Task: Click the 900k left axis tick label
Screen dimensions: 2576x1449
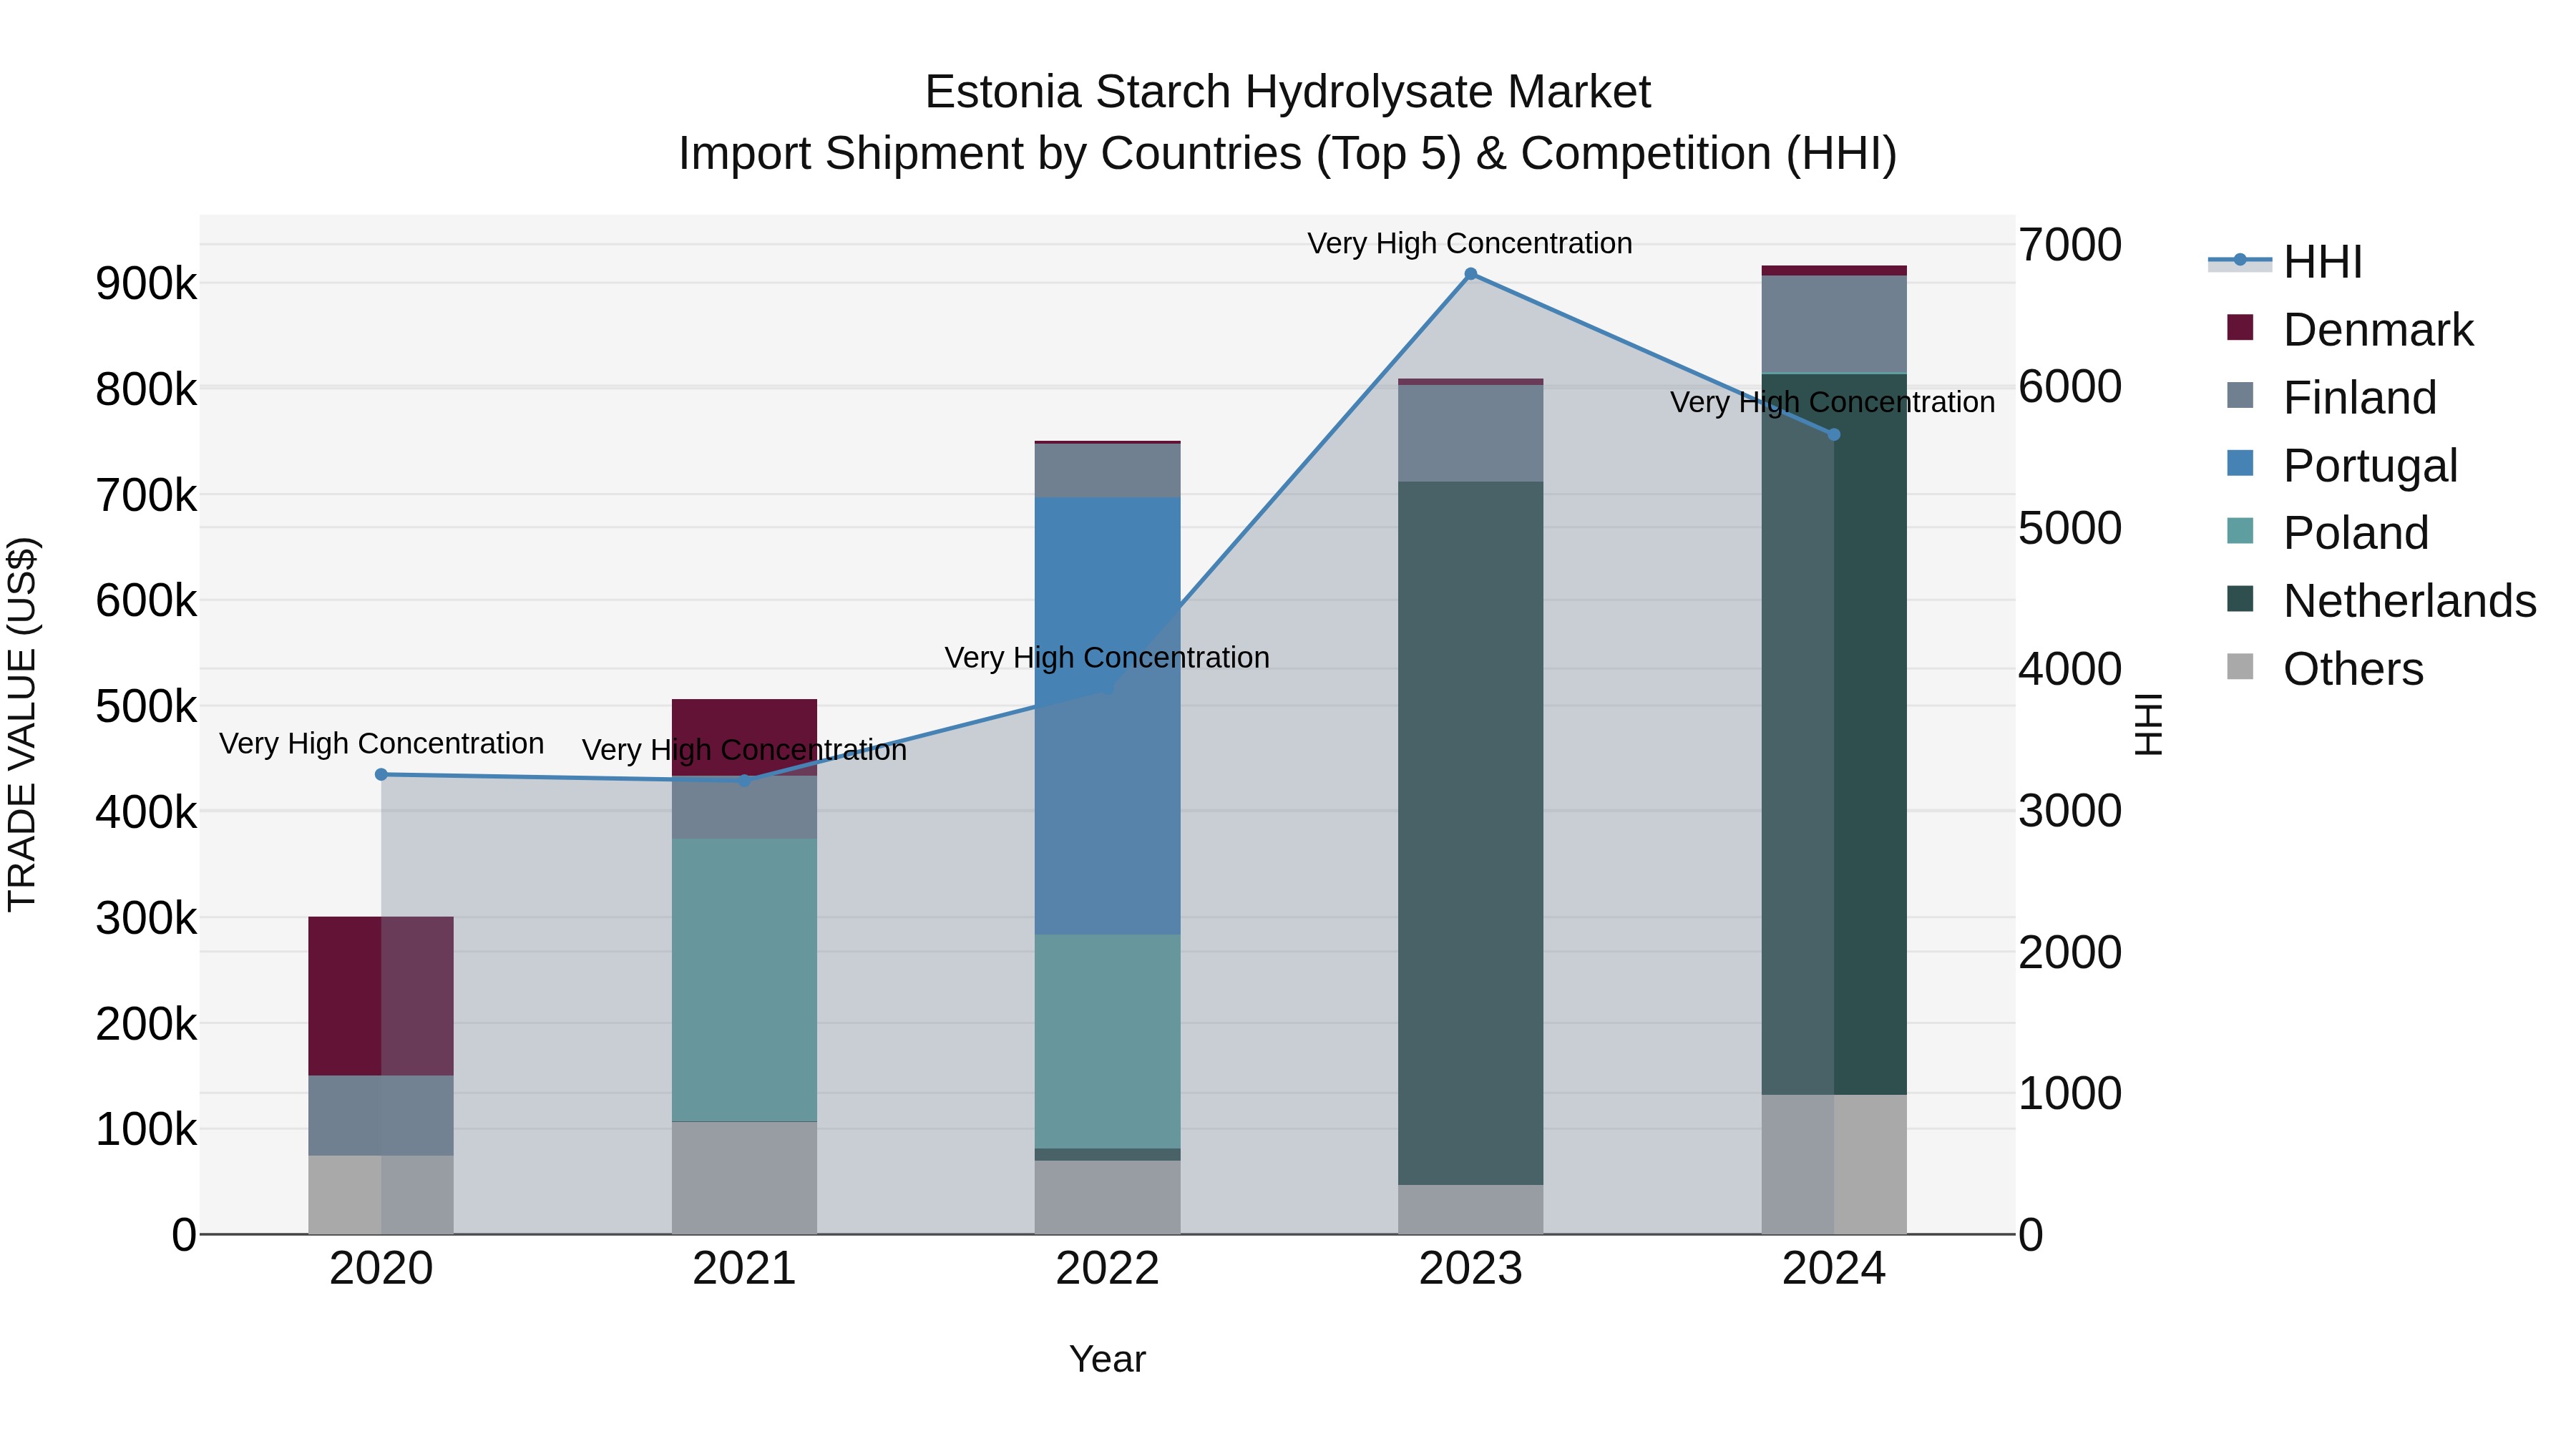Action: (146, 284)
